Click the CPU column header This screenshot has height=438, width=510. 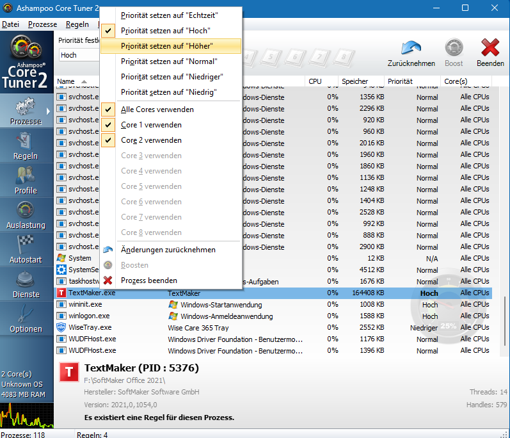(x=321, y=81)
